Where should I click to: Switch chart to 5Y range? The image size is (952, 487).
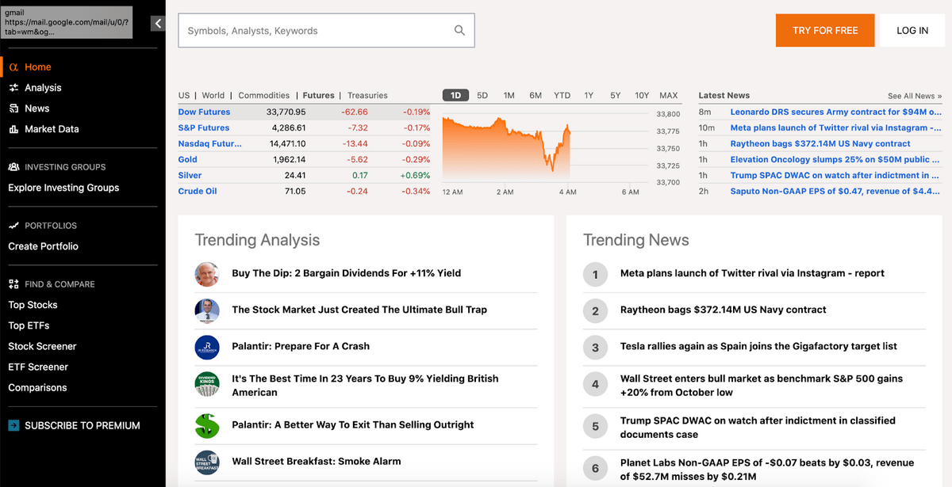(616, 96)
